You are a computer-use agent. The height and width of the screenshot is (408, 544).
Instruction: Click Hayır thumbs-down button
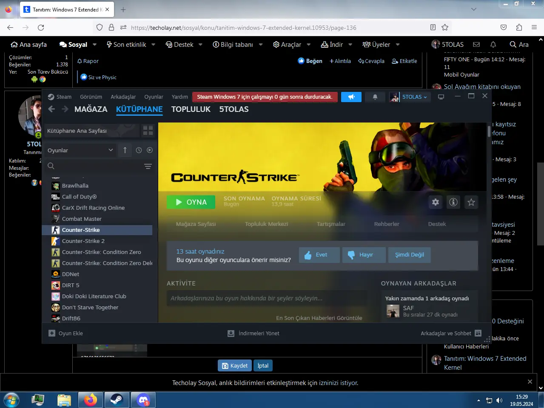(364, 255)
